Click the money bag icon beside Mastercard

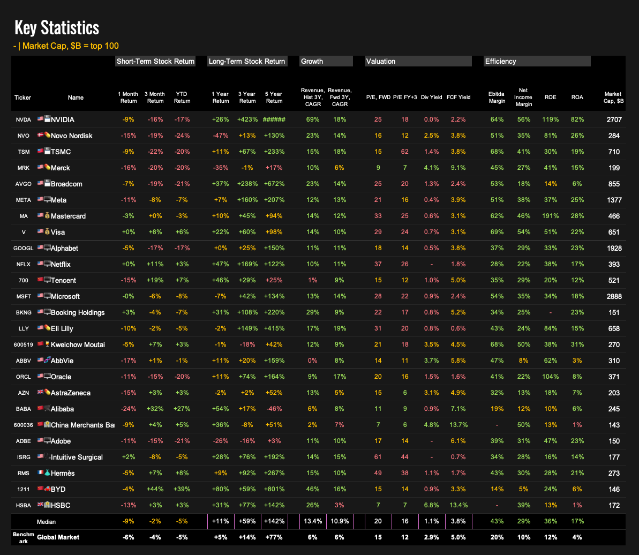(47, 215)
